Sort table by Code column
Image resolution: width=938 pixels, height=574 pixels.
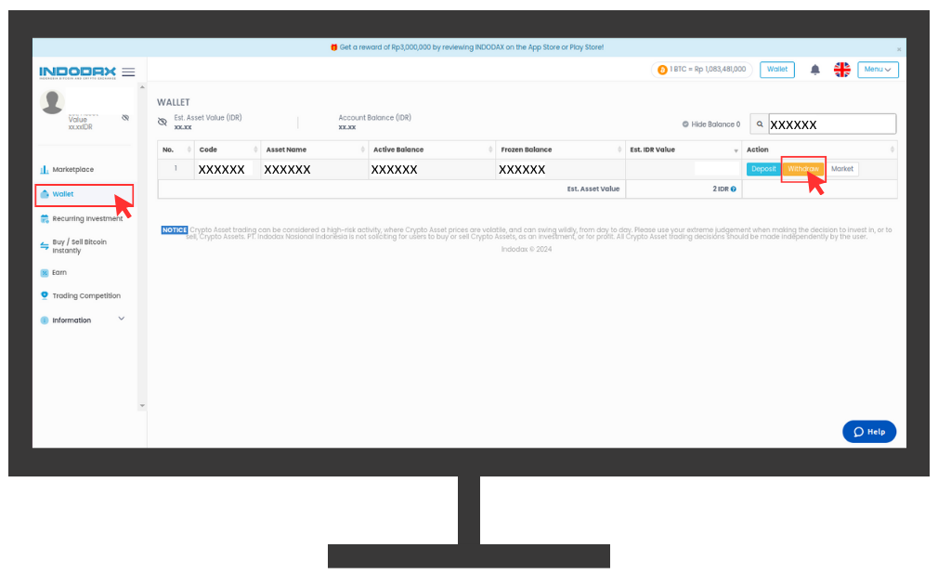tap(228, 150)
